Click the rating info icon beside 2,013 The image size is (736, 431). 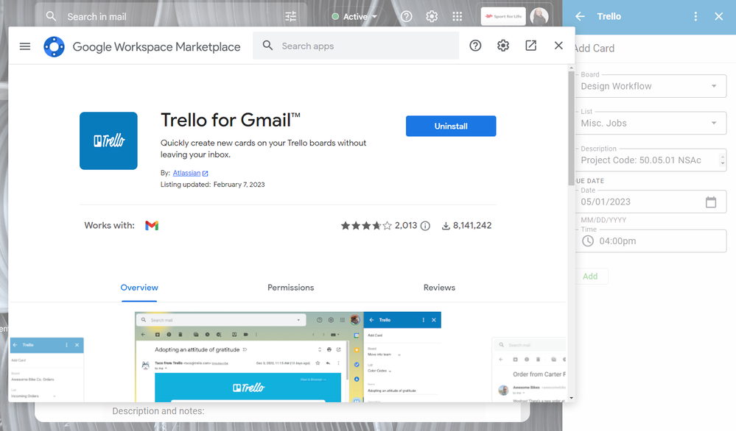425,226
